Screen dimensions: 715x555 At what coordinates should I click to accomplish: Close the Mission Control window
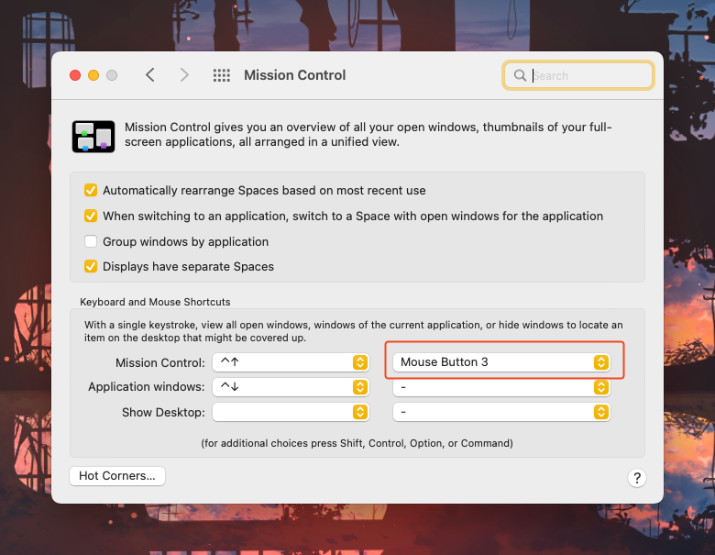(x=75, y=75)
